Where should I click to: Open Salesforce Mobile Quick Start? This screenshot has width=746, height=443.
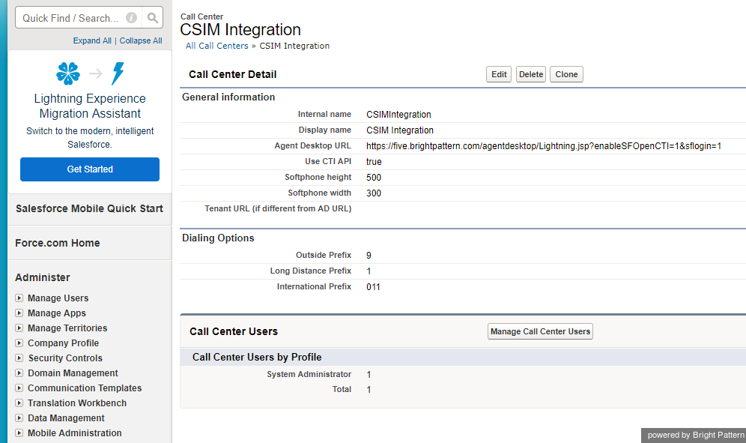[89, 208]
